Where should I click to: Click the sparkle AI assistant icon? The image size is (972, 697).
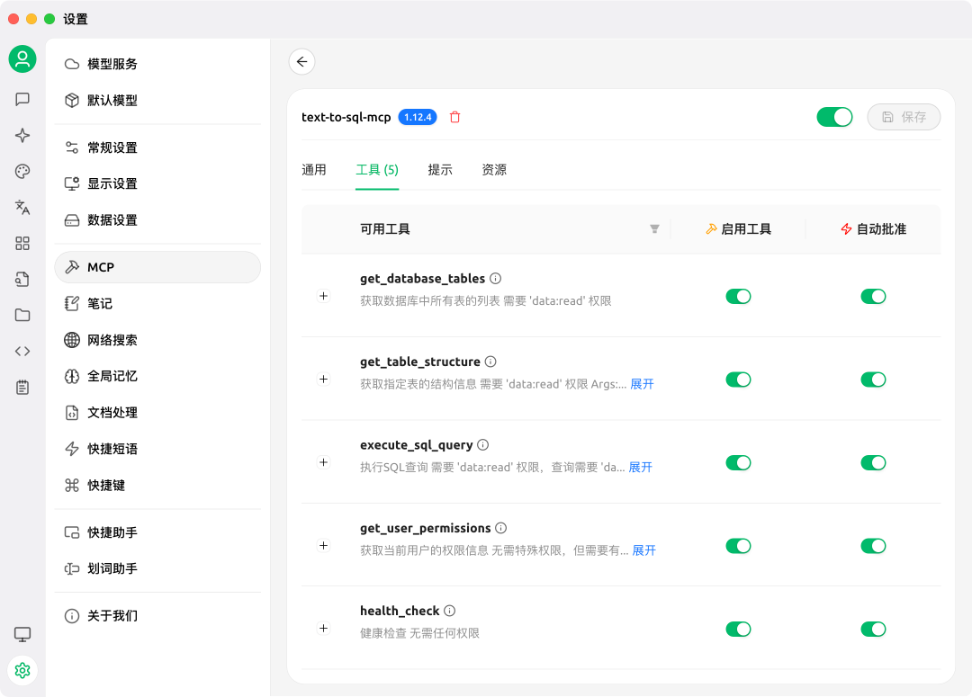(22, 135)
